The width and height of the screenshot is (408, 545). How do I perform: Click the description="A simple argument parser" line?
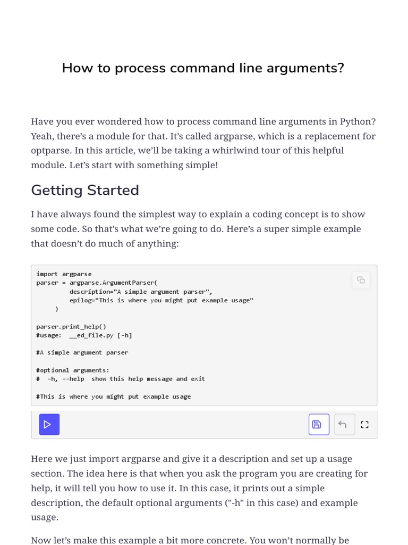tap(141, 292)
